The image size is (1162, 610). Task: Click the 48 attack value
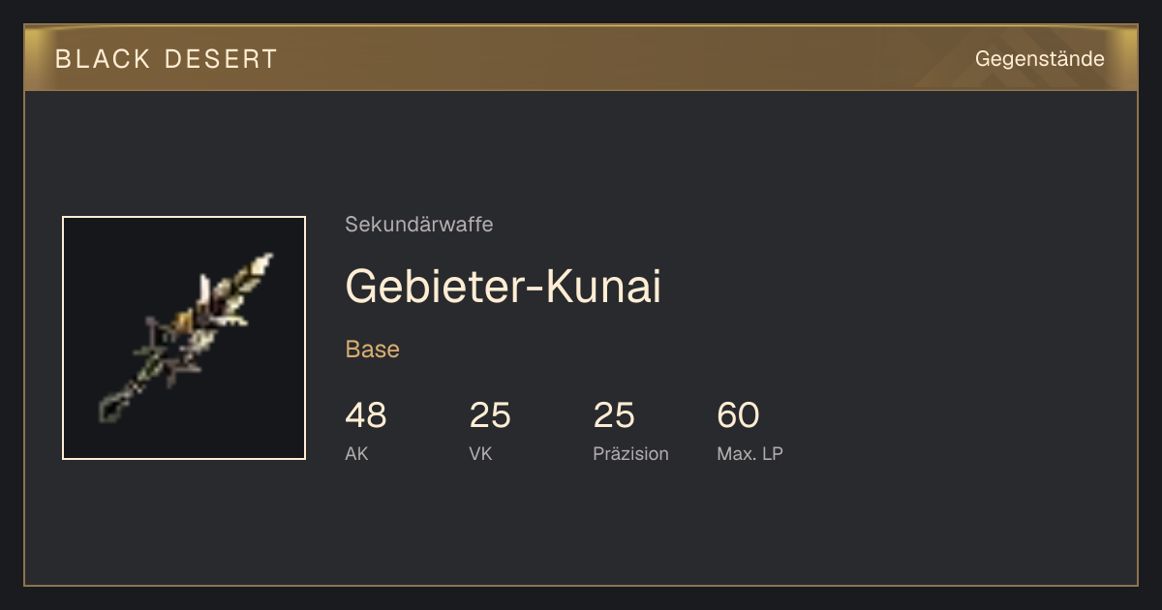(366, 415)
